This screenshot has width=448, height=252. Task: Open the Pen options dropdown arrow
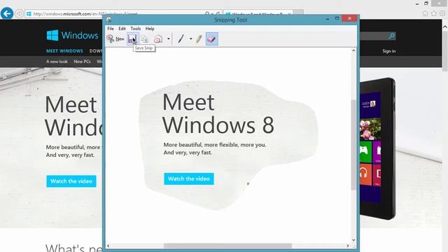(190, 39)
